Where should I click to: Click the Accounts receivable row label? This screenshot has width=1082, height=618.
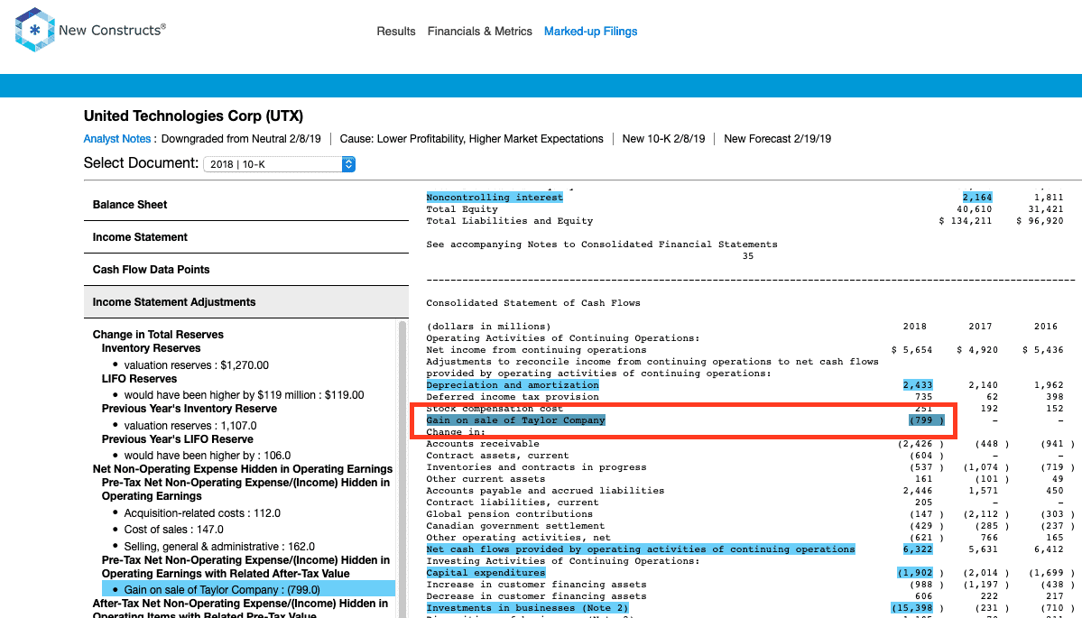tap(483, 444)
